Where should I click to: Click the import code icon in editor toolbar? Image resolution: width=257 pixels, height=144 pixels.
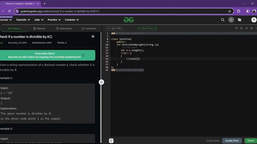point(241,28)
